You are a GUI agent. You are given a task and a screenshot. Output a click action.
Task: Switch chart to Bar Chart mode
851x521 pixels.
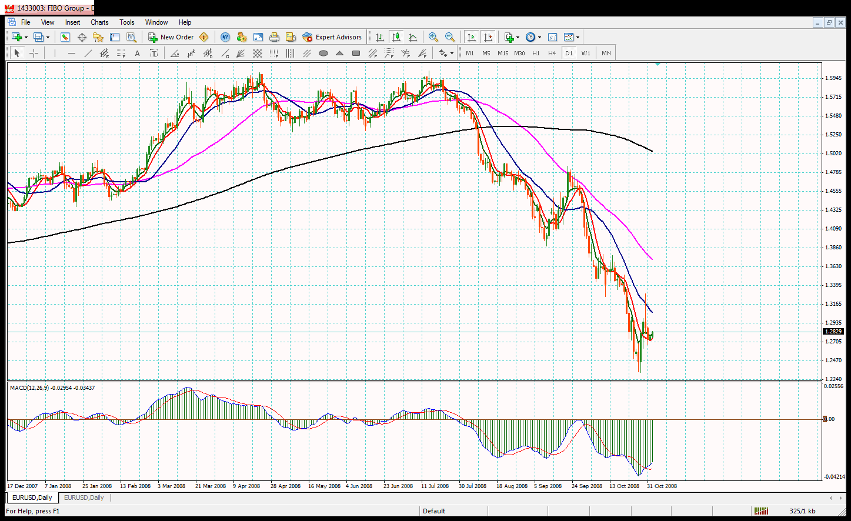380,37
